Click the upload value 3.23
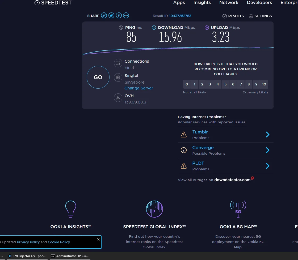Screen dimensions: 298x260 coord(221,37)
